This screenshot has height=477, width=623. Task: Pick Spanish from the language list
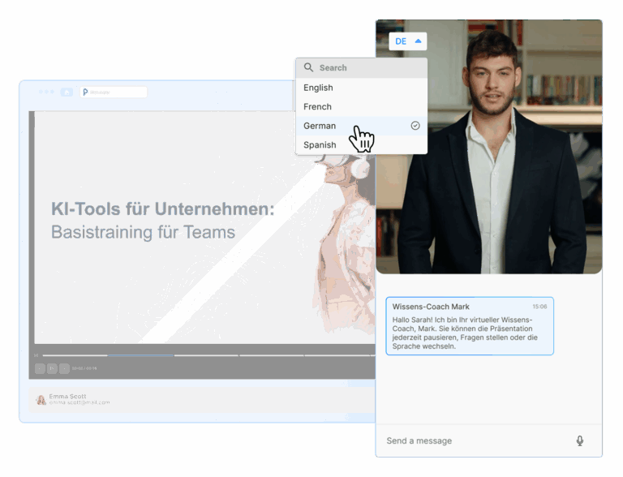click(x=320, y=145)
